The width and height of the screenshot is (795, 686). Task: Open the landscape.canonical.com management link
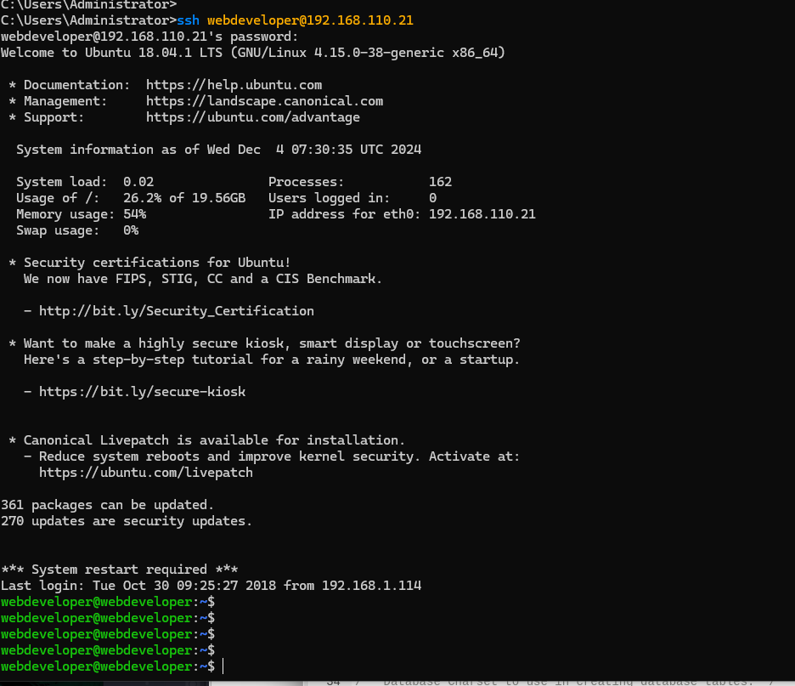click(x=264, y=101)
